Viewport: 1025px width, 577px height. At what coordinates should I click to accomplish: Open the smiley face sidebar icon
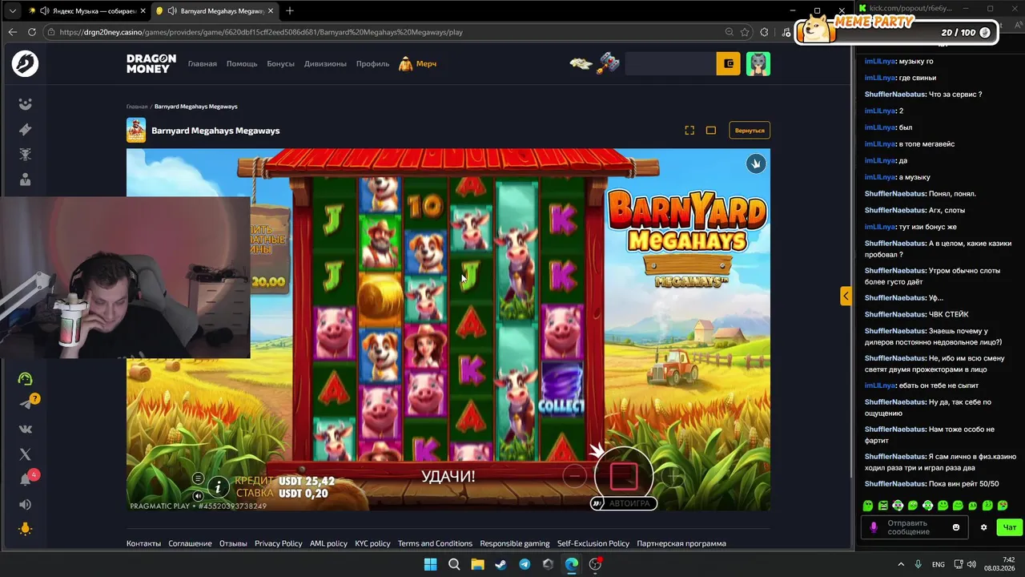(x=26, y=104)
